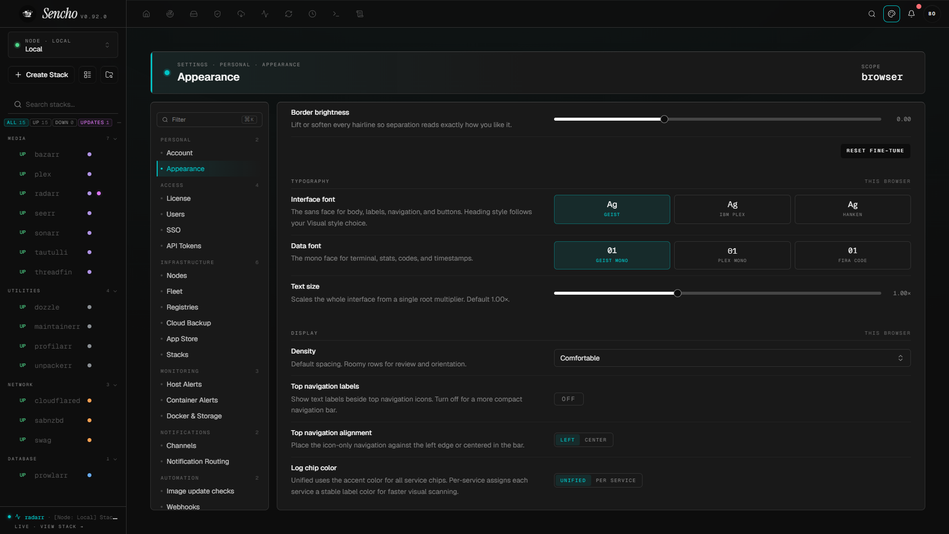Viewport: 949px width, 534px height.
Task: Click the pink update dot on radarr
Action: (x=99, y=193)
